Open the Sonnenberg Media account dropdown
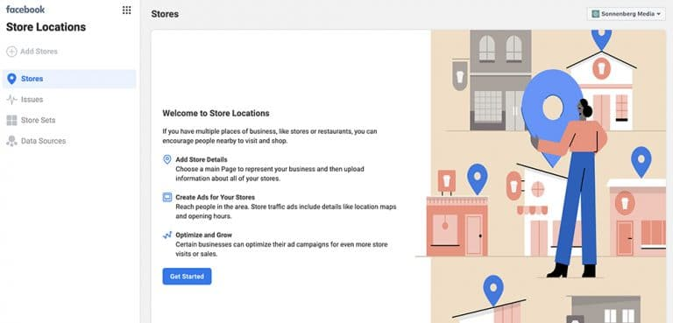The image size is (673, 323). click(627, 14)
